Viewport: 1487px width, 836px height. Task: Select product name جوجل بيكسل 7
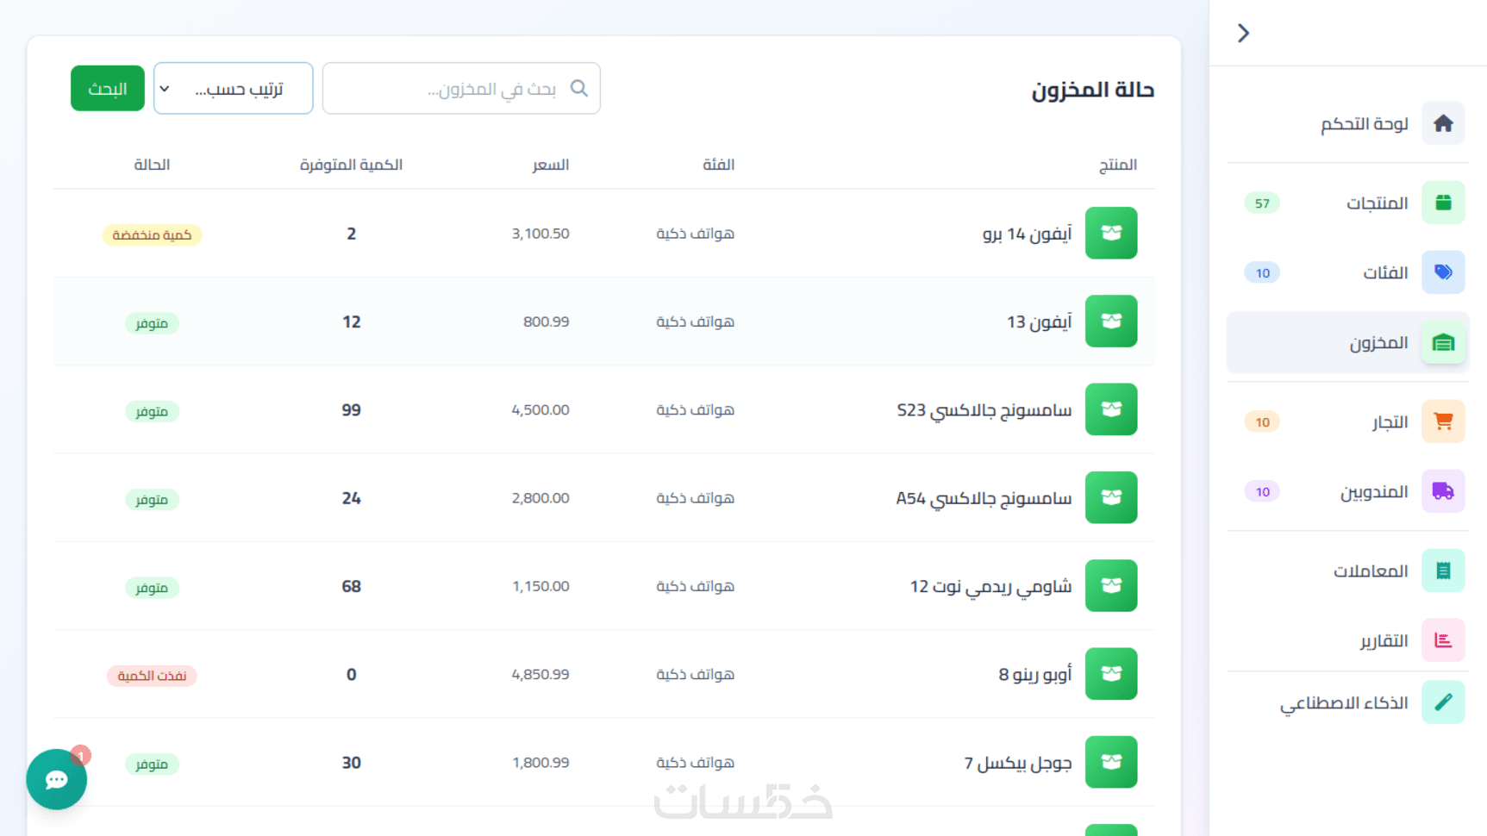(x=1018, y=763)
